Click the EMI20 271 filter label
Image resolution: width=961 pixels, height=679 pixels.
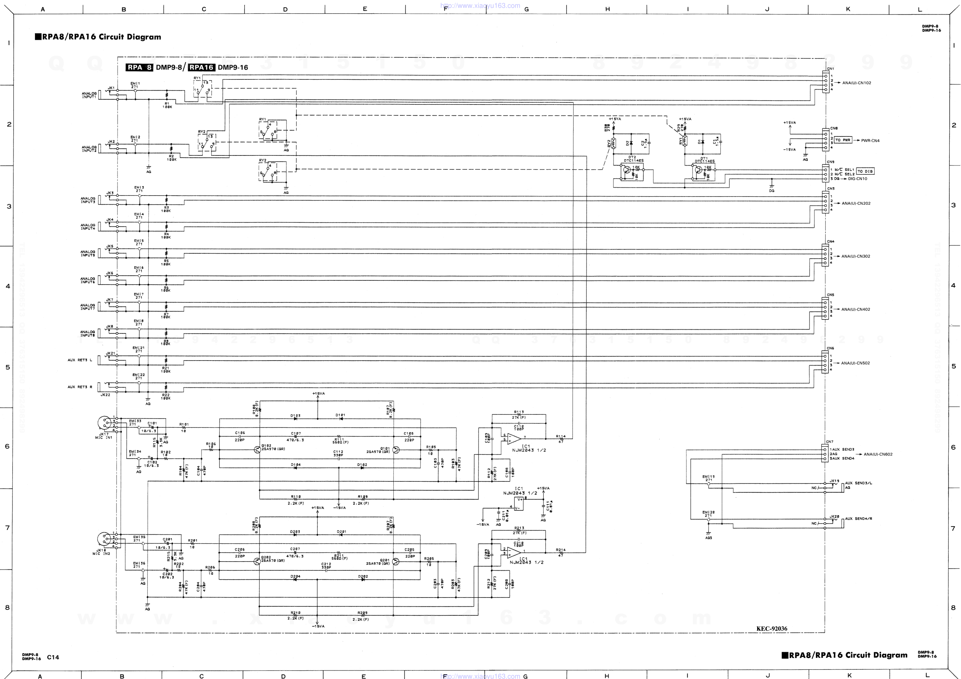pyautogui.click(x=709, y=514)
